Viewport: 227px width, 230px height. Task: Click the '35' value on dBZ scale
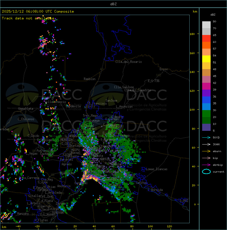click(214, 104)
